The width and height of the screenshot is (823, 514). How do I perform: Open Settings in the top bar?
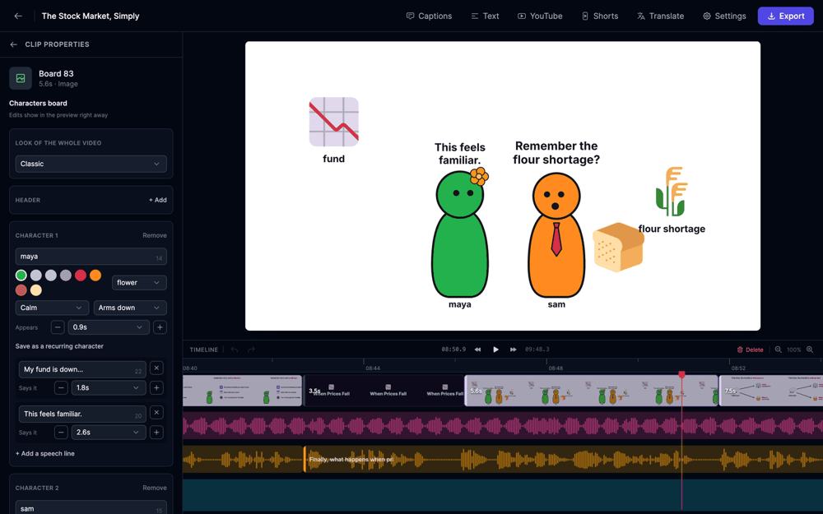[724, 16]
